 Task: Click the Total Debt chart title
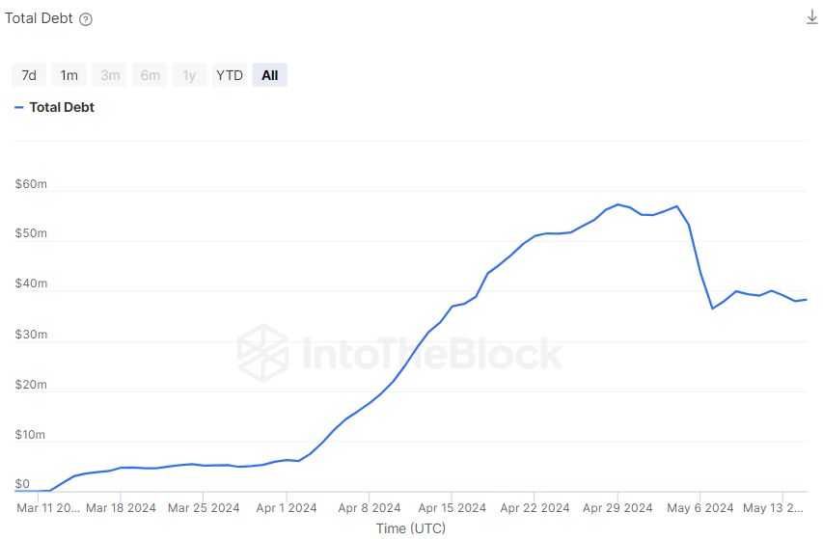coord(38,18)
